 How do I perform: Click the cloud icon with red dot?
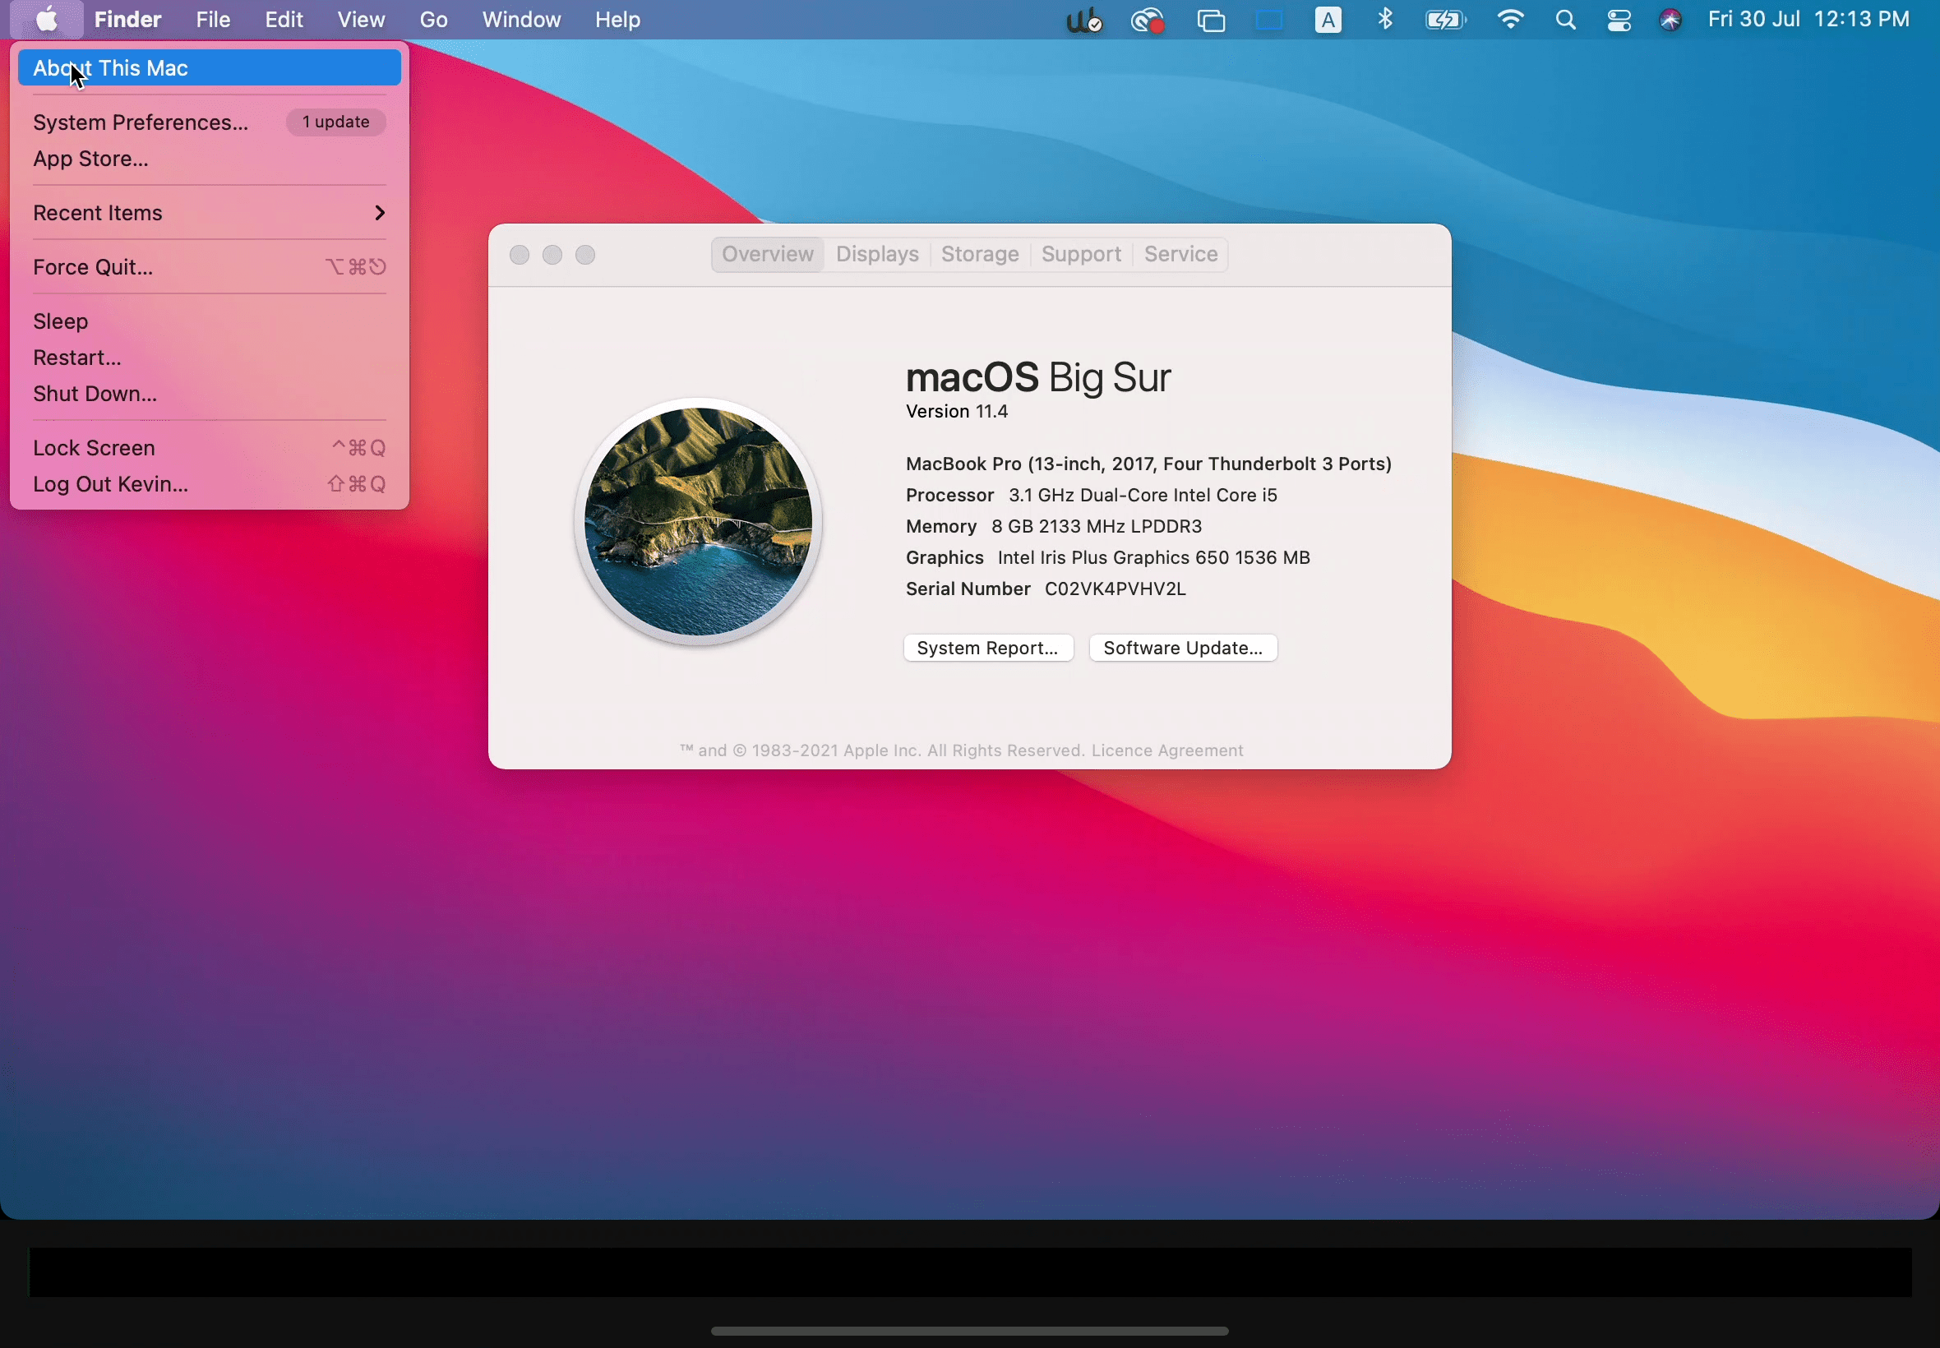(x=1148, y=20)
